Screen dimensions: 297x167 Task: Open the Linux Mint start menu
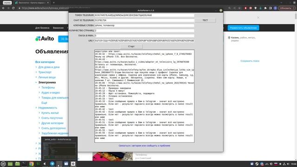click(3, 164)
